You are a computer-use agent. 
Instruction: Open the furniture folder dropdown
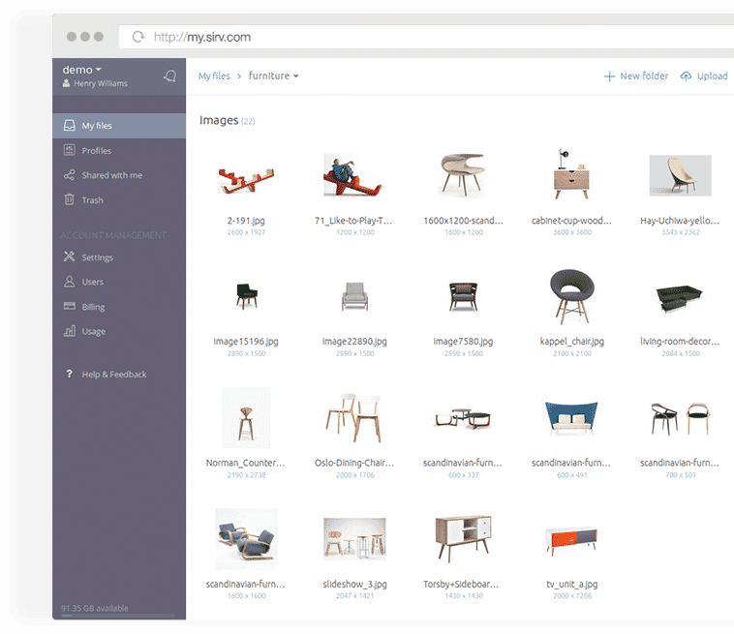click(273, 75)
